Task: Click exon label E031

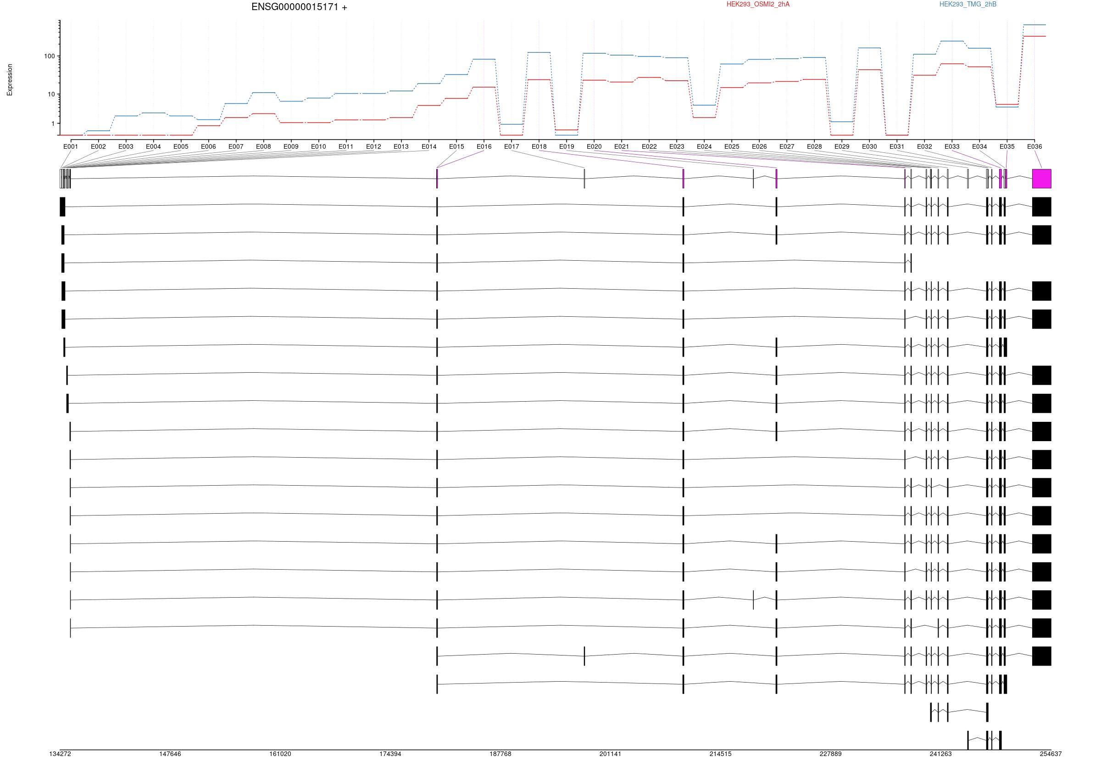Action: [897, 146]
